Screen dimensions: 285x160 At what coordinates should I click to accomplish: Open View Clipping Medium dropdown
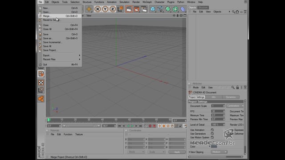(x=219, y=152)
